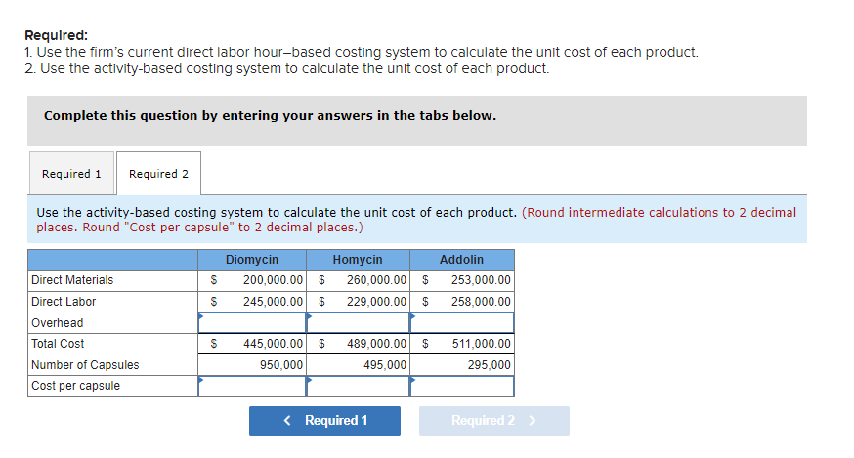
Task: Click the Overhead input for Diomycin
Action: click(x=252, y=322)
